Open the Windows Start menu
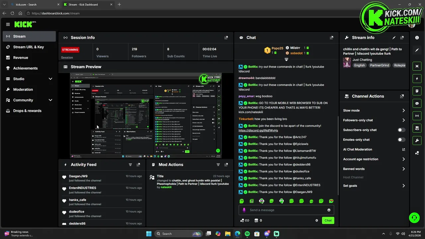Screen dimensions: 425x239 coord(149,234)
